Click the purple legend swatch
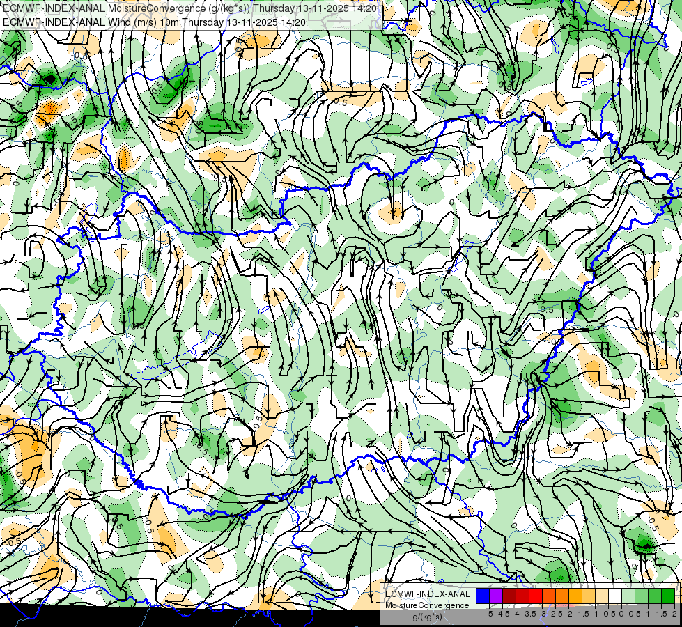 [x=496, y=596]
